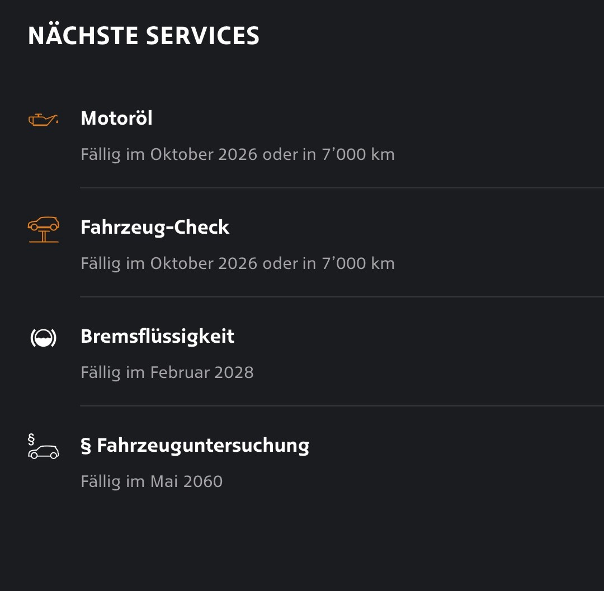The width and height of the screenshot is (604, 591).
Task: Select the word SERVICES in the header
Action: click(x=202, y=36)
